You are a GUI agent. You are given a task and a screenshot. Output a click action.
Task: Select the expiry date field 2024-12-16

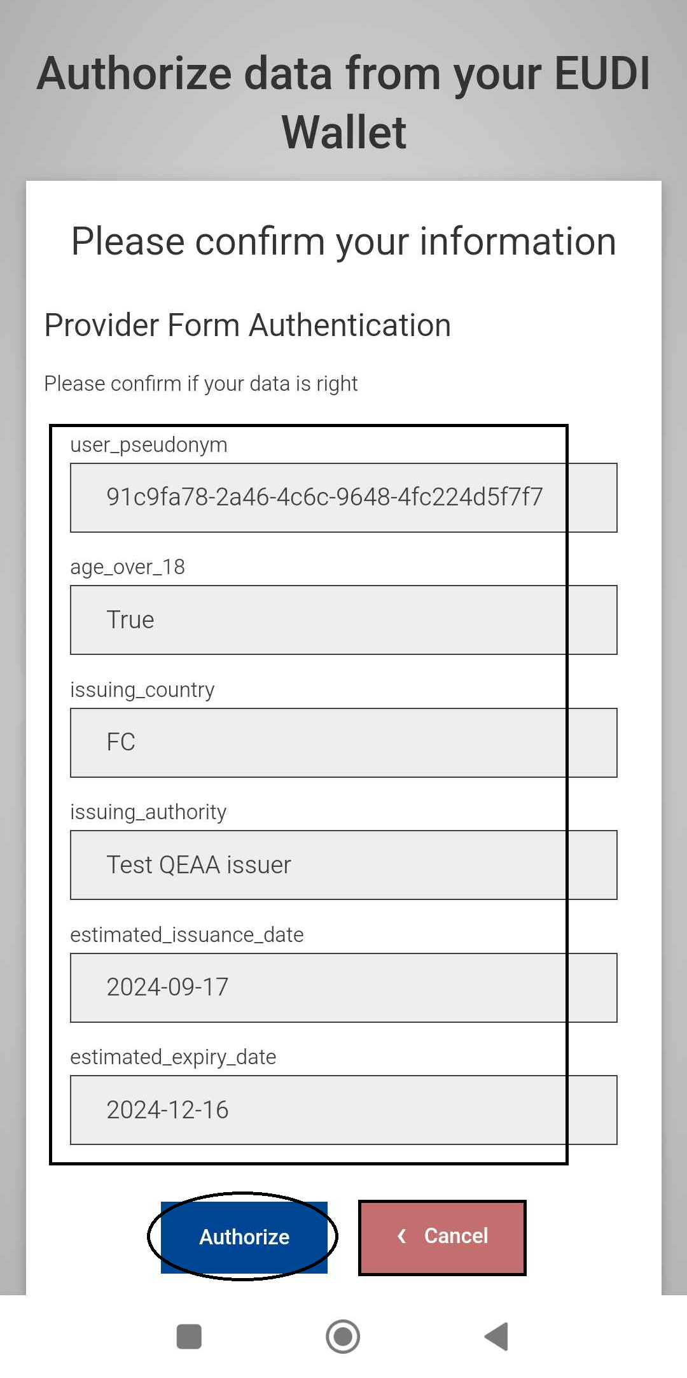pos(343,1110)
